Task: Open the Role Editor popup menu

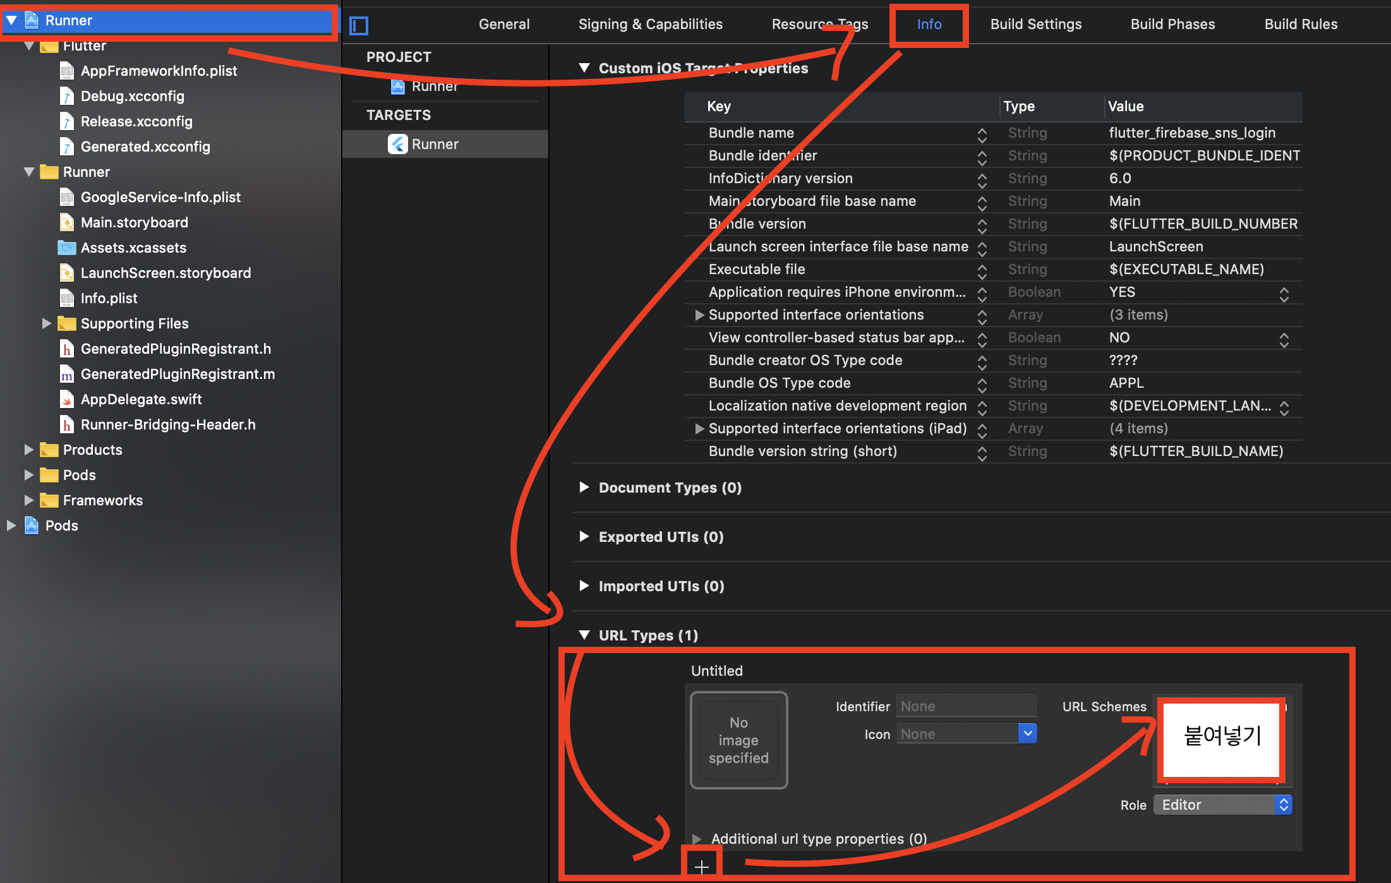Action: (x=1222, y=805)
